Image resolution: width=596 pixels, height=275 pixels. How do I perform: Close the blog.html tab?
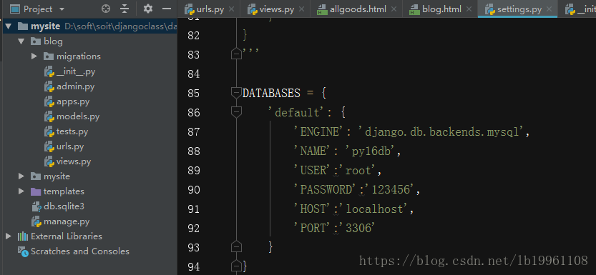click(469, 9)
